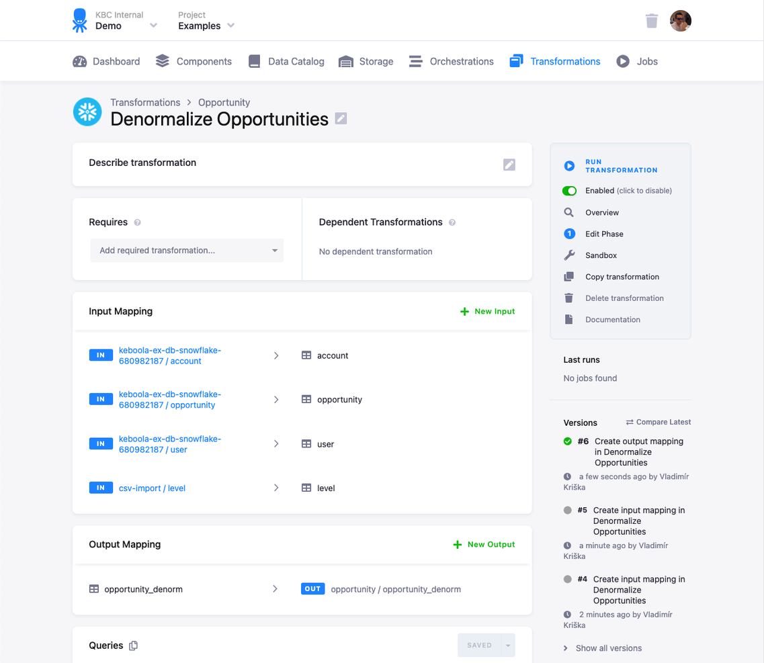Click the New Input button
Screen dimensions: 764x663
pyautogui.click(x=487, y=311)
